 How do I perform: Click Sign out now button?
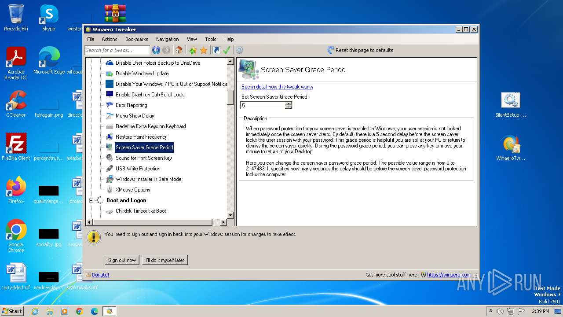coord(122,260)
